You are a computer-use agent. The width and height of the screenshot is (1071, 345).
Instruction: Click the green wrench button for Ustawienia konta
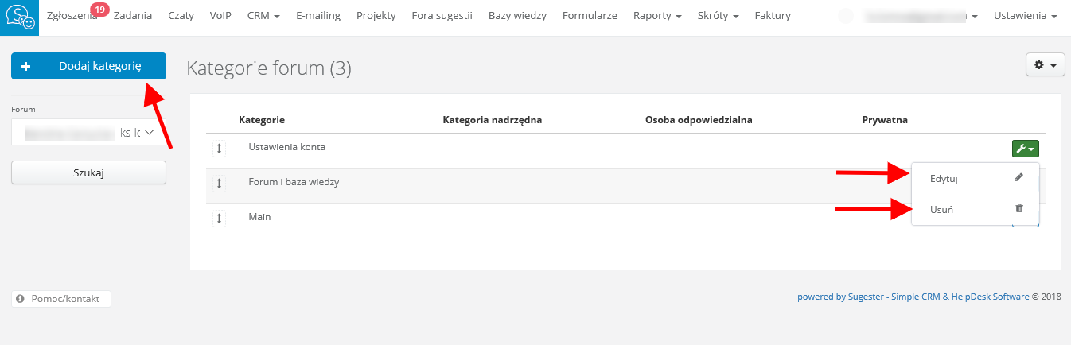1025,148
